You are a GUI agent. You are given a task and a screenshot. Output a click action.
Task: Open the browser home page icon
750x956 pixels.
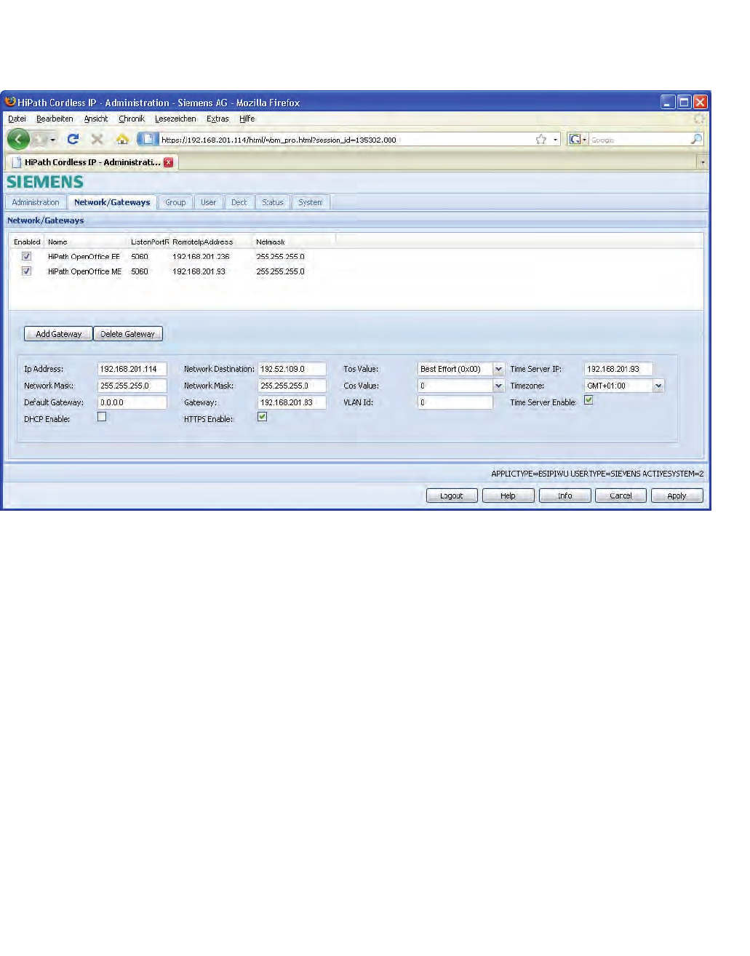pyautogui.click(x=122, y=139)
